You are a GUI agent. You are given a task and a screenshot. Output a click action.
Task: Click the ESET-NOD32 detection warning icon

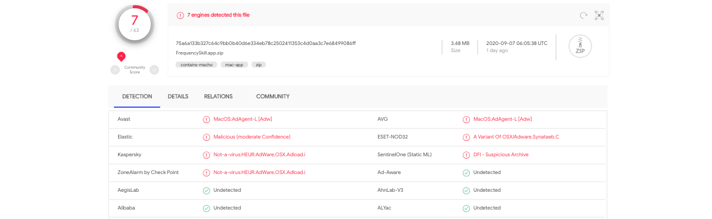(x=466, y=137)
